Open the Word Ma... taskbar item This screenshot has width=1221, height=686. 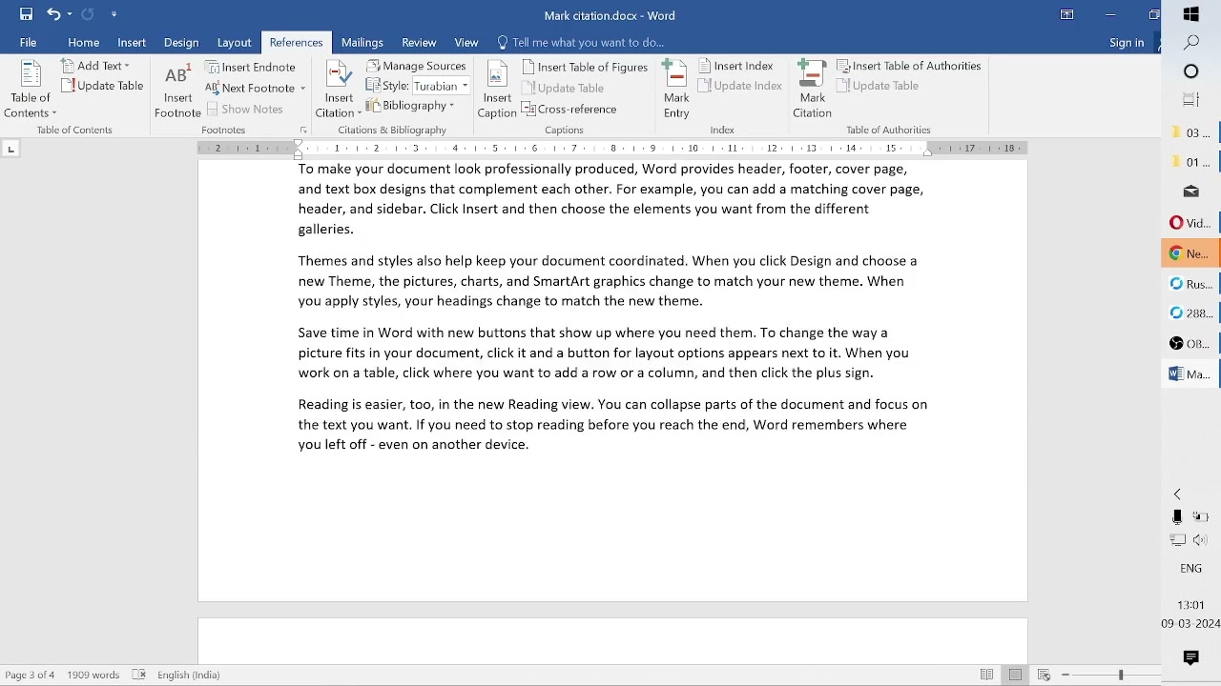1190,374
